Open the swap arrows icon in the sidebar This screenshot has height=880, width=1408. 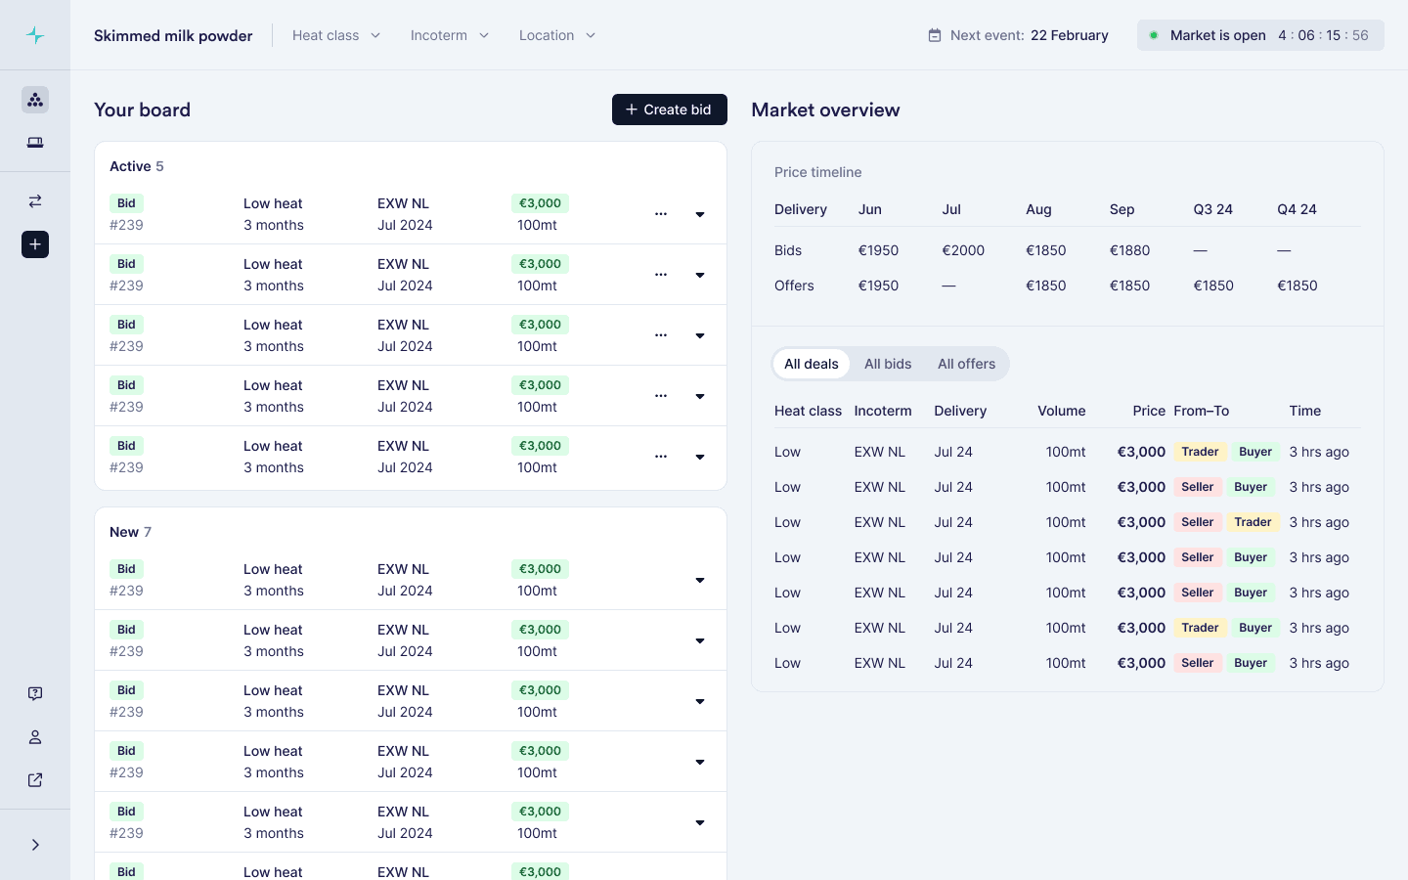(x=35, y=201)
